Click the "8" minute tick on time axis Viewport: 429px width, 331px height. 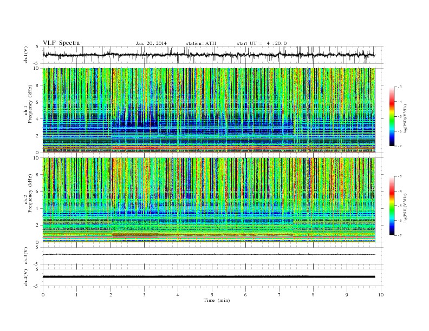313,295
